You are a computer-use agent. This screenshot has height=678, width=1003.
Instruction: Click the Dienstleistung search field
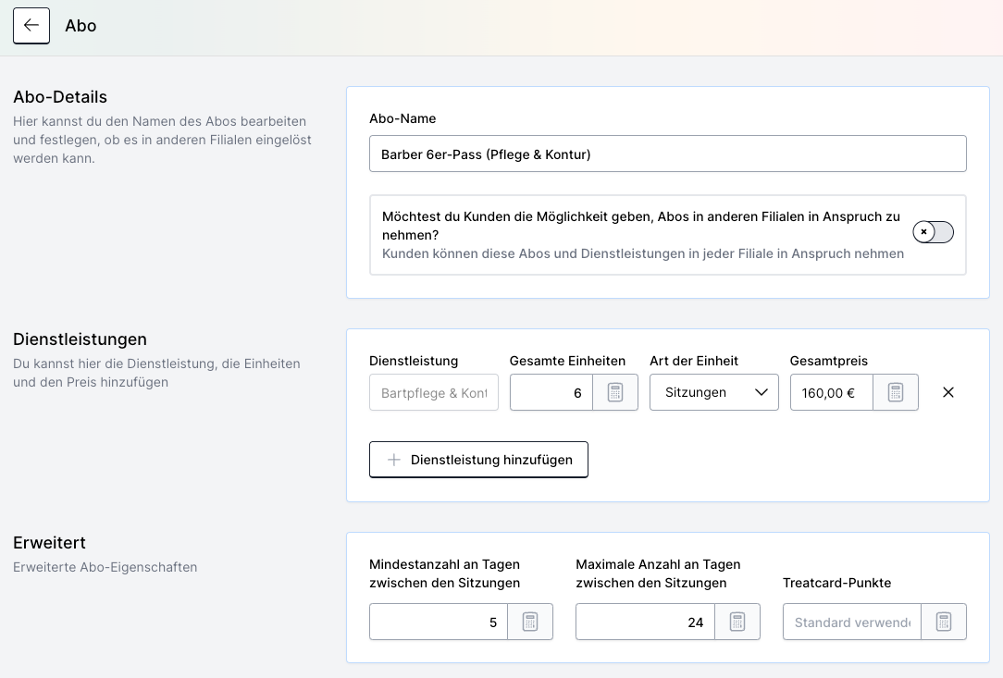click(433, 392)
